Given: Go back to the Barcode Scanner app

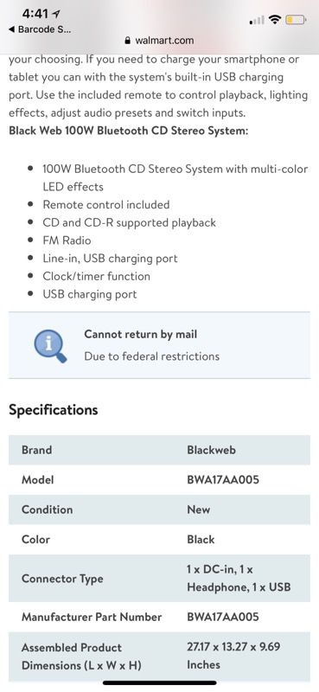Looking at the screenshot, I should (40, 29).
